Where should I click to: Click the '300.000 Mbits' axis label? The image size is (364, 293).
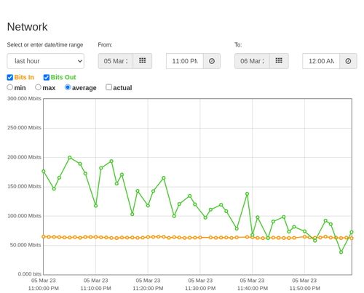point(24,99)
